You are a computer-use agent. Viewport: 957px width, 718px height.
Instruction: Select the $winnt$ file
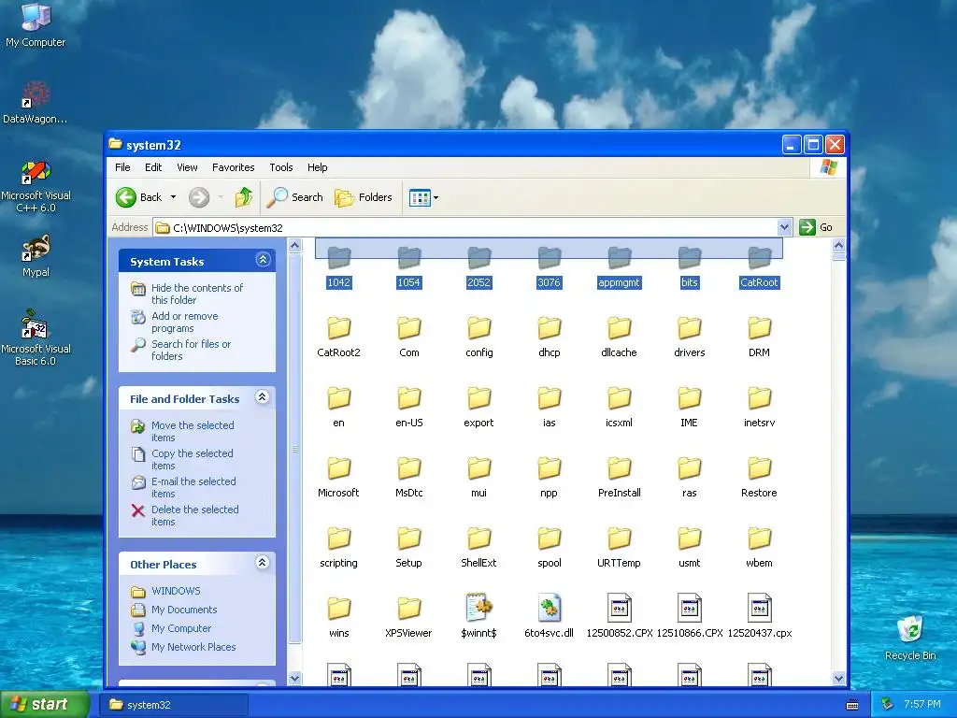pos(479,615)
